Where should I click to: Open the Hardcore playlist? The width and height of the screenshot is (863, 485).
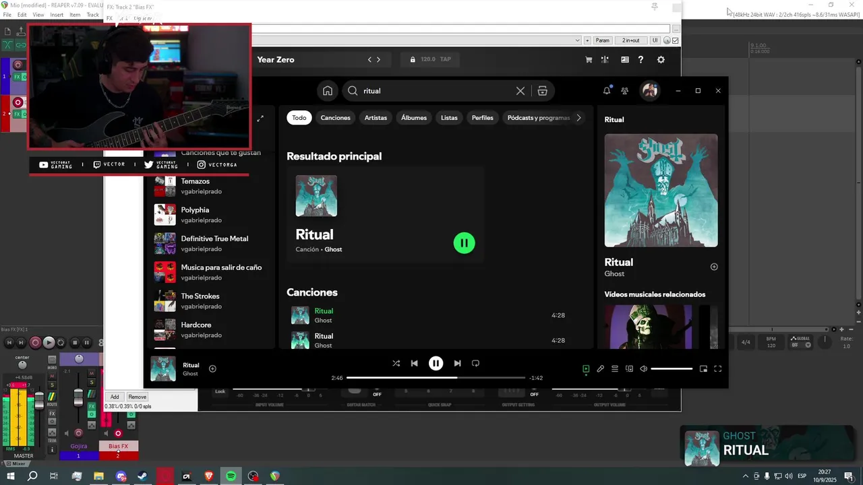point(208,330)
